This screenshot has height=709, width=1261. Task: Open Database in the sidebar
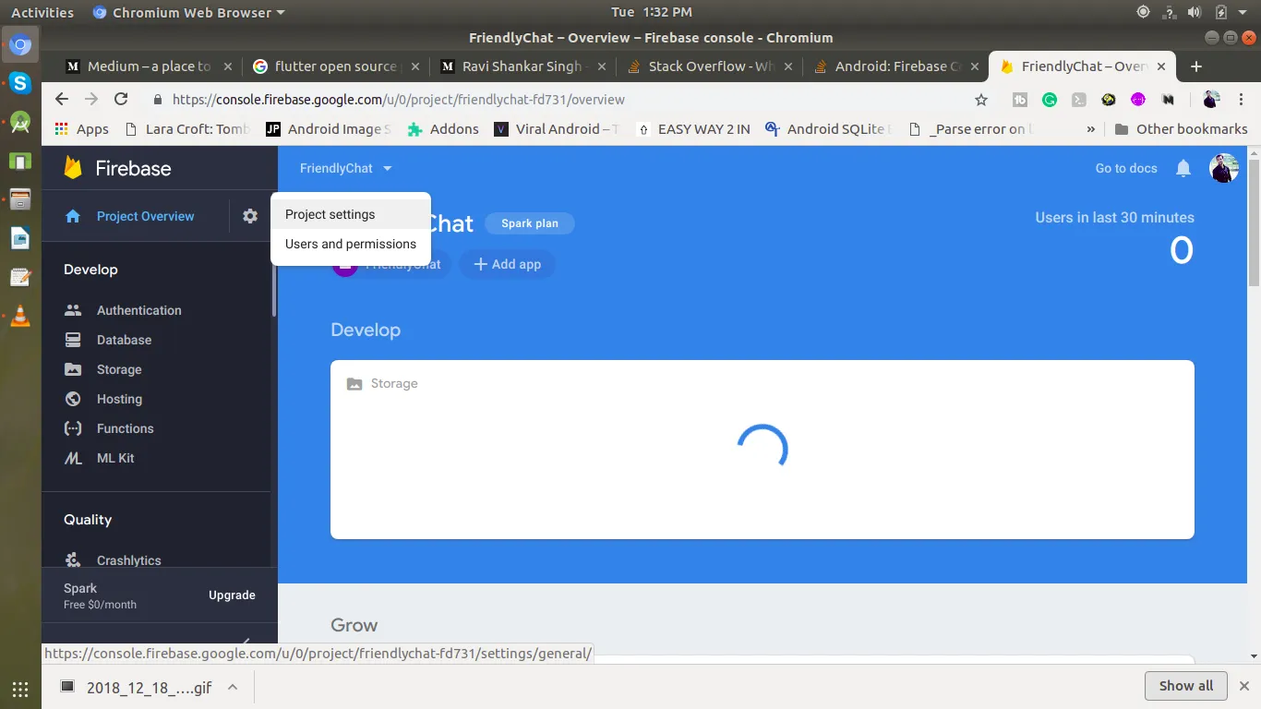124,340
